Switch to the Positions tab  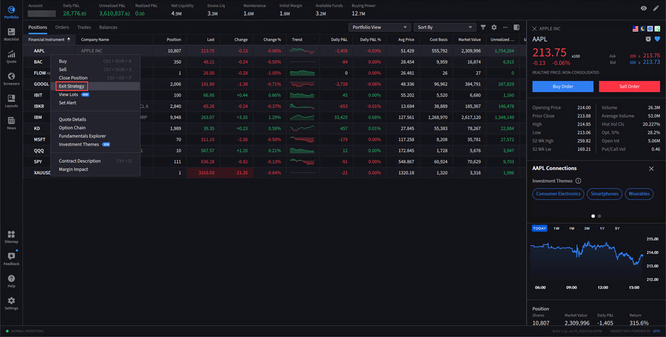38,27
